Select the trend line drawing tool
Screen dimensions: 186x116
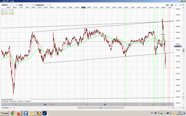pyautogui.click(x=178, y=5)
